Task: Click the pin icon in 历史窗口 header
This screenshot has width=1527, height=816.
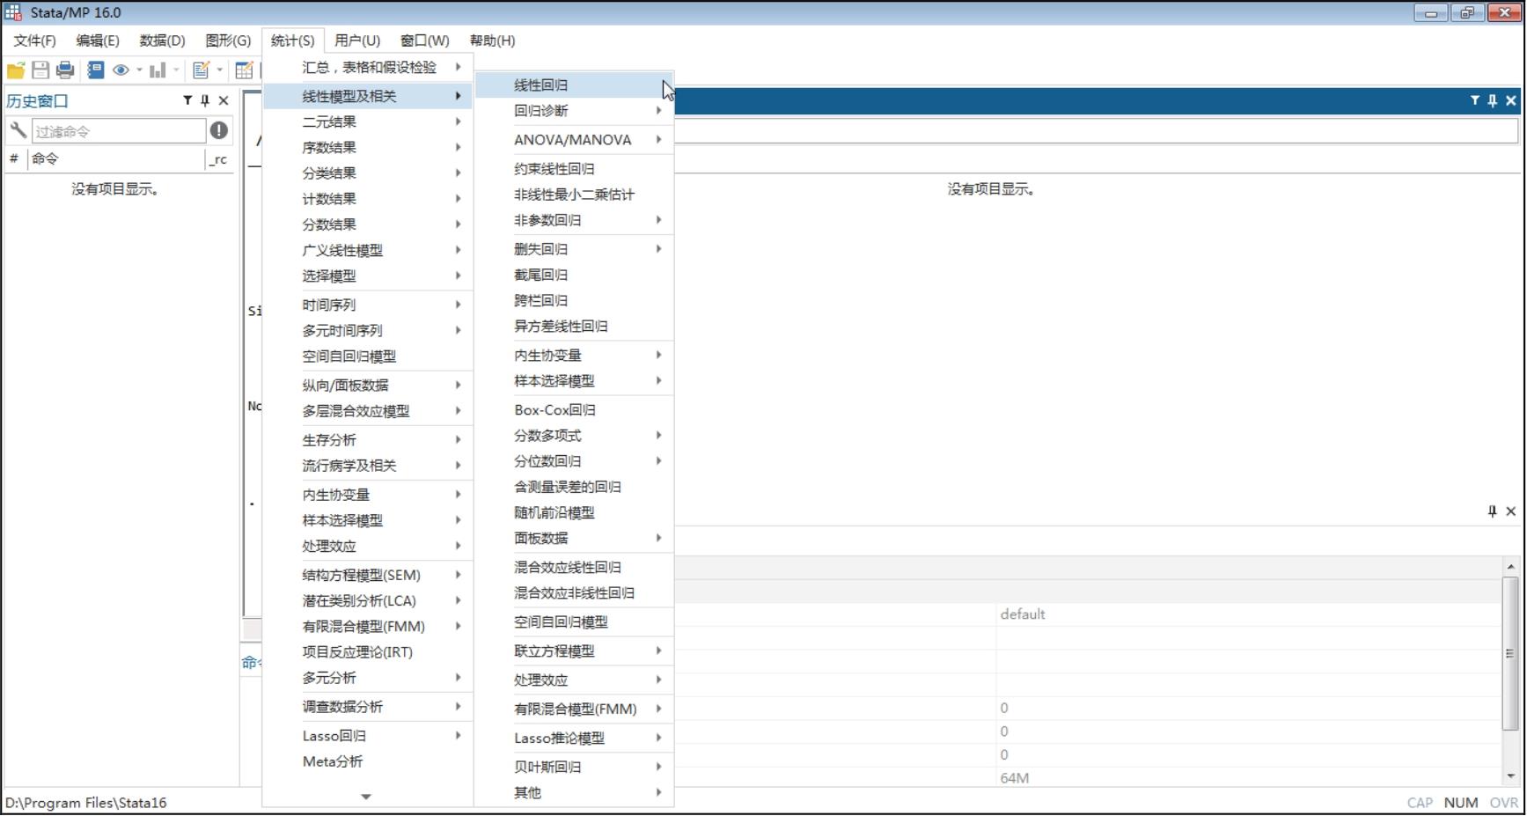Action: (205, 100)
